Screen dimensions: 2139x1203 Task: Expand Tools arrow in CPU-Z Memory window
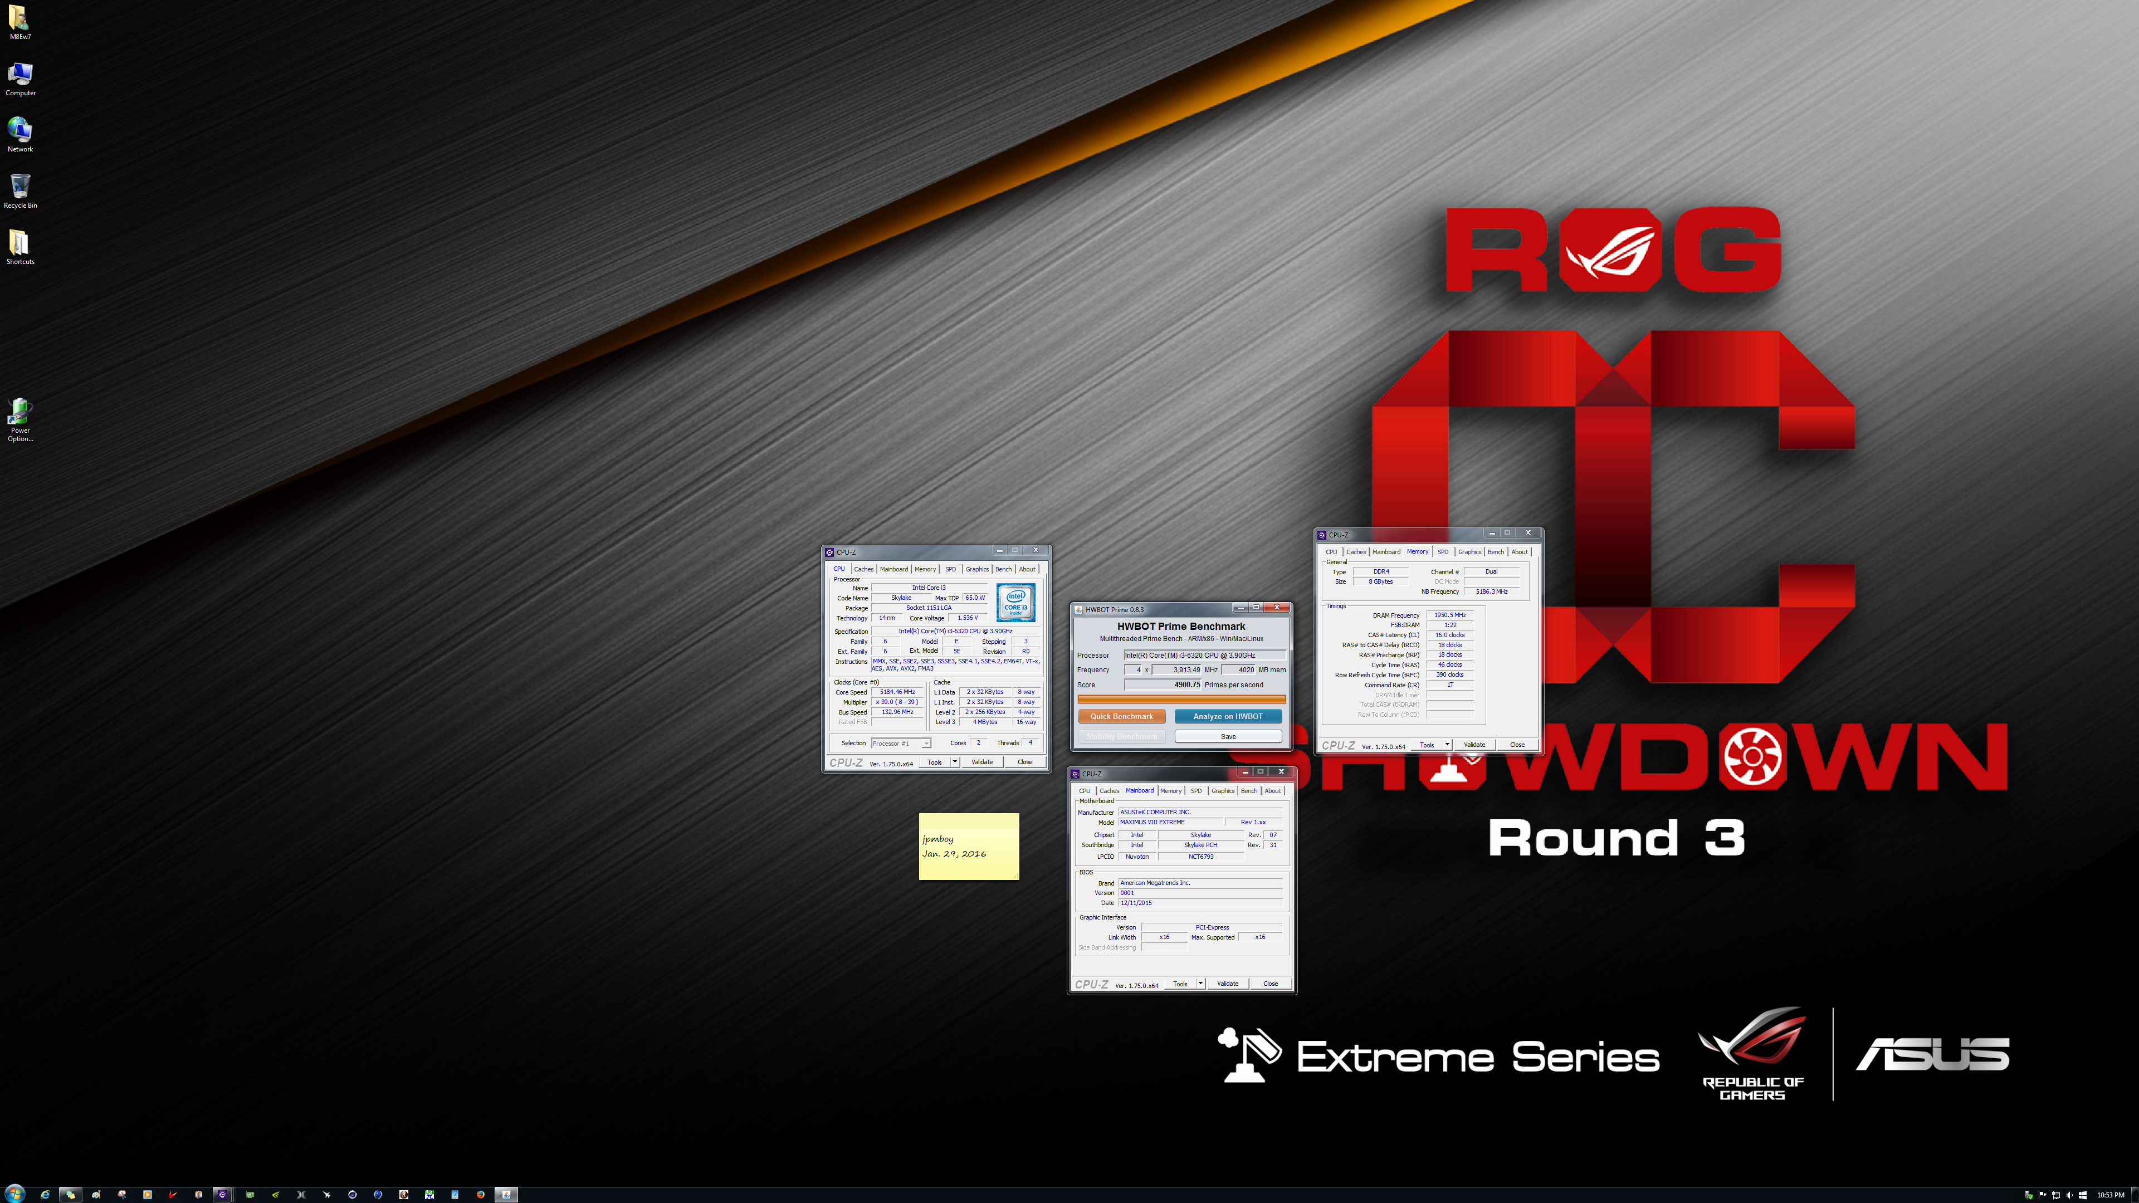tap(1447, 744)
